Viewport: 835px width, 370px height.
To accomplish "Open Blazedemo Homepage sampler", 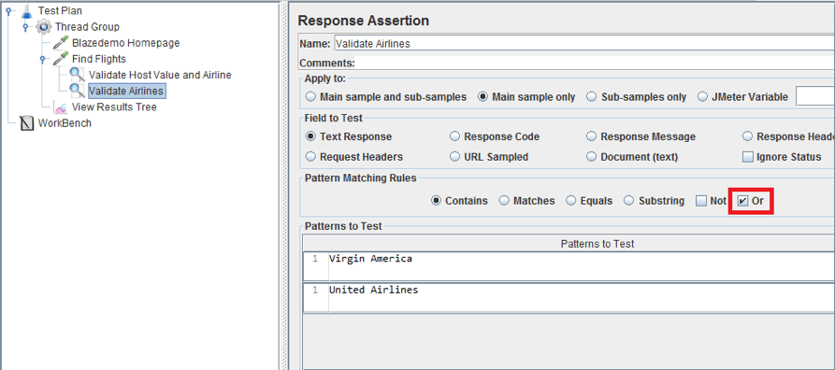I will tap(125, 43).
